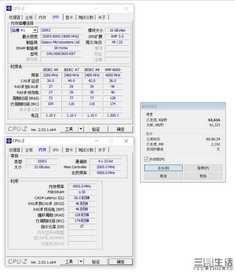This screenshot has width=235, height=272.
Task: Switch to 处理器 tab in upper CPU-Z window
Action: click(14, 17)
